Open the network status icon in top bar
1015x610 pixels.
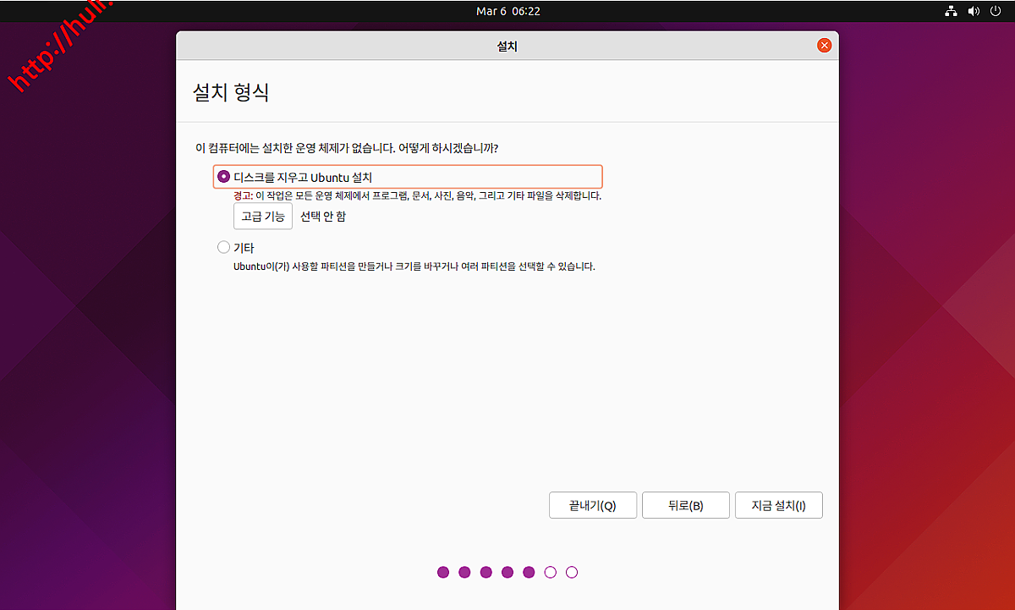950,11
